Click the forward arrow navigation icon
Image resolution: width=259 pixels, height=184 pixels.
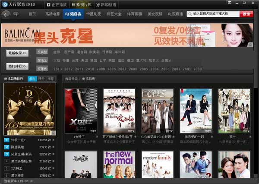click(x=16, y=14)
